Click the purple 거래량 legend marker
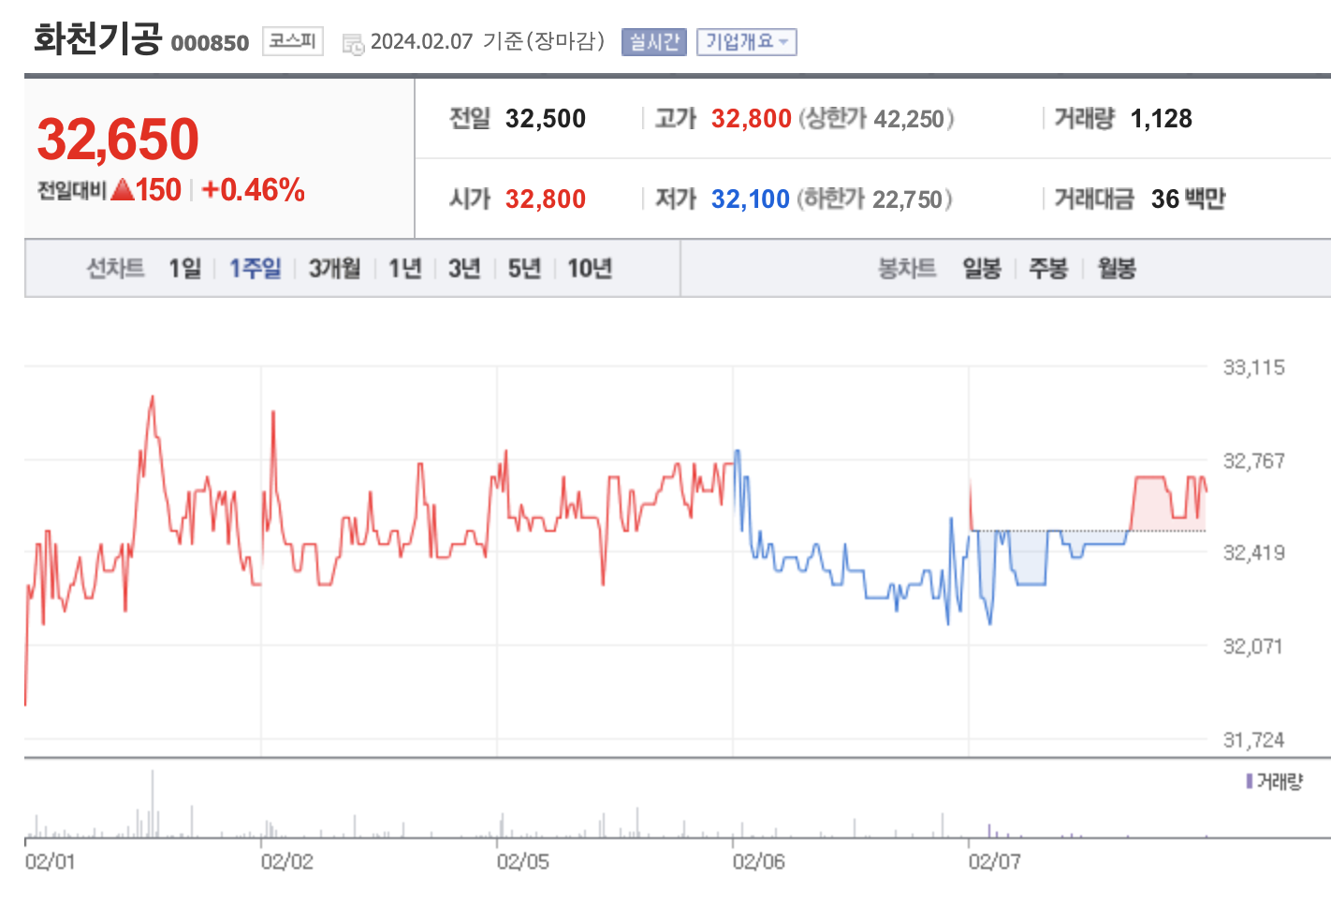This screenshot has width=1331, height=899. coord(1249,781)
